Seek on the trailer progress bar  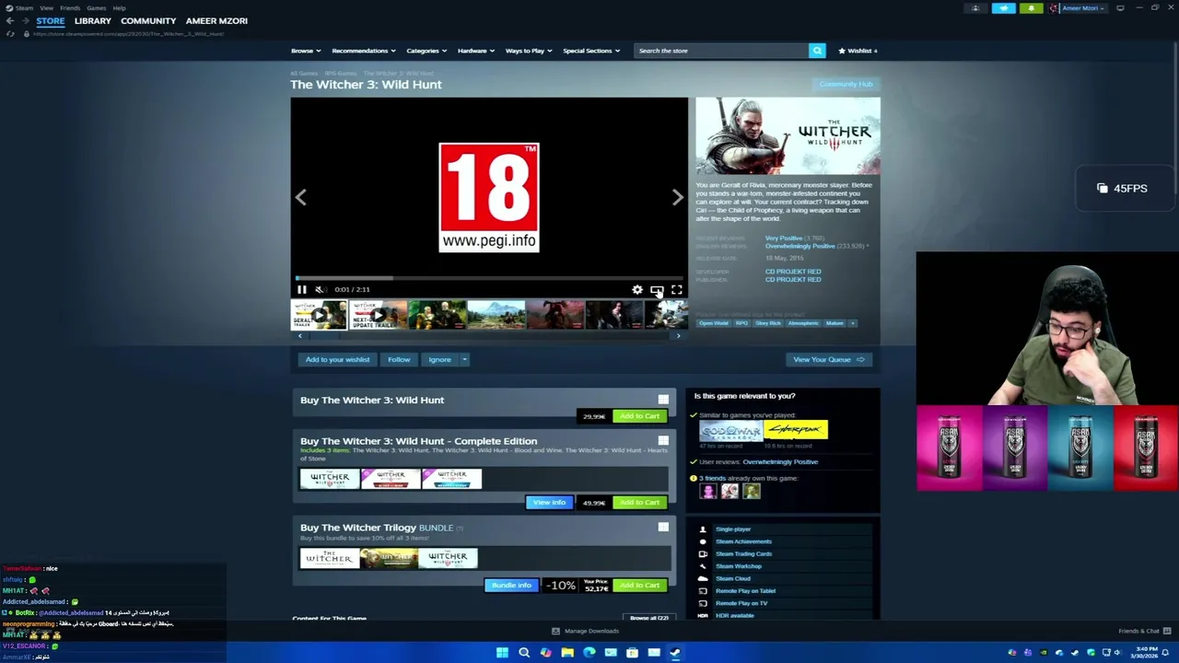coord(489,277)
